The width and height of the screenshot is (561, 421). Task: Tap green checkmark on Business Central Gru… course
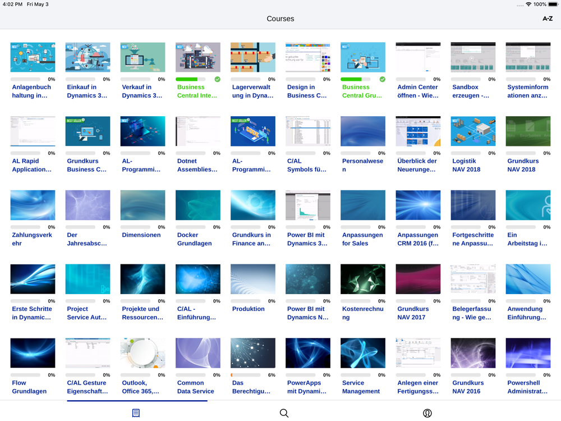[383, 79]
